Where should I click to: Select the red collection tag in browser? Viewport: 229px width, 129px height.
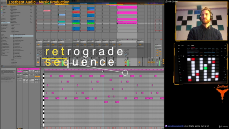pyautogui.click(x=2, y=6)
